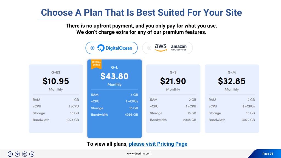The image size is (281, 158).
Task: Click the AWS logo icon
Action: 161,48
